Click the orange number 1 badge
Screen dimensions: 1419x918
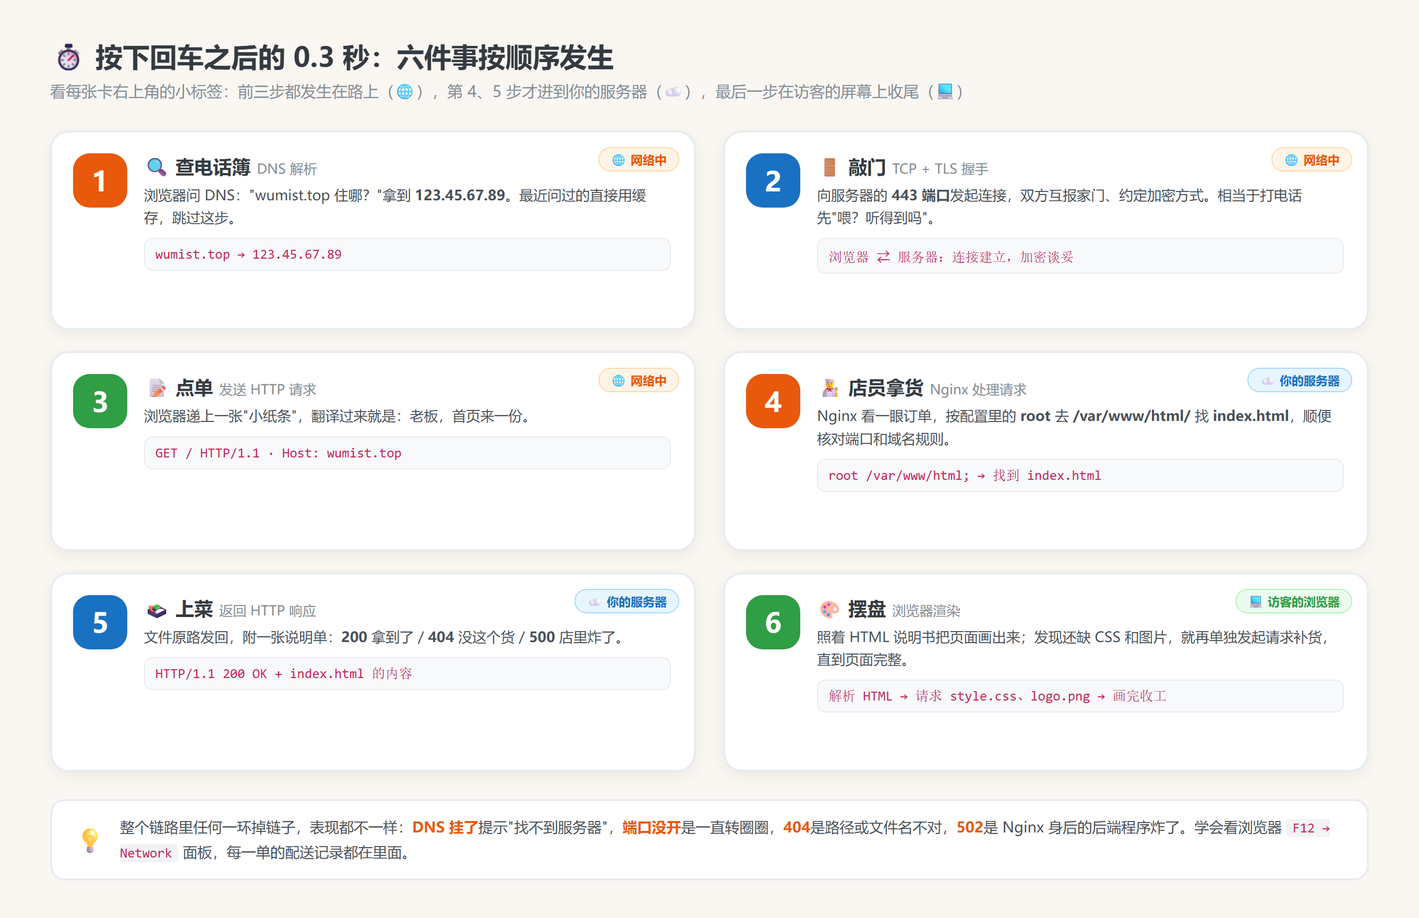click(100, 180)
